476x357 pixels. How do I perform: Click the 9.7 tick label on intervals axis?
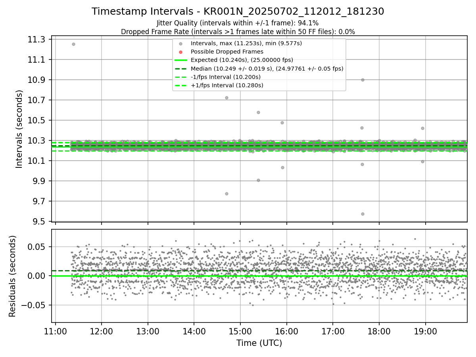pos(39,202)
